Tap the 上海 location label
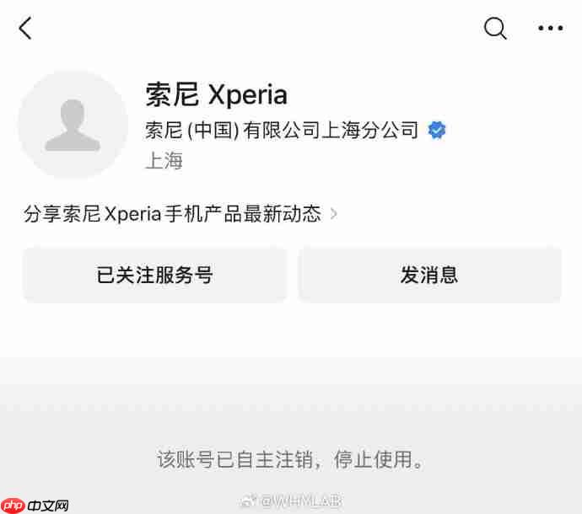The image size is (582, 514). click(x=164, y=161)
